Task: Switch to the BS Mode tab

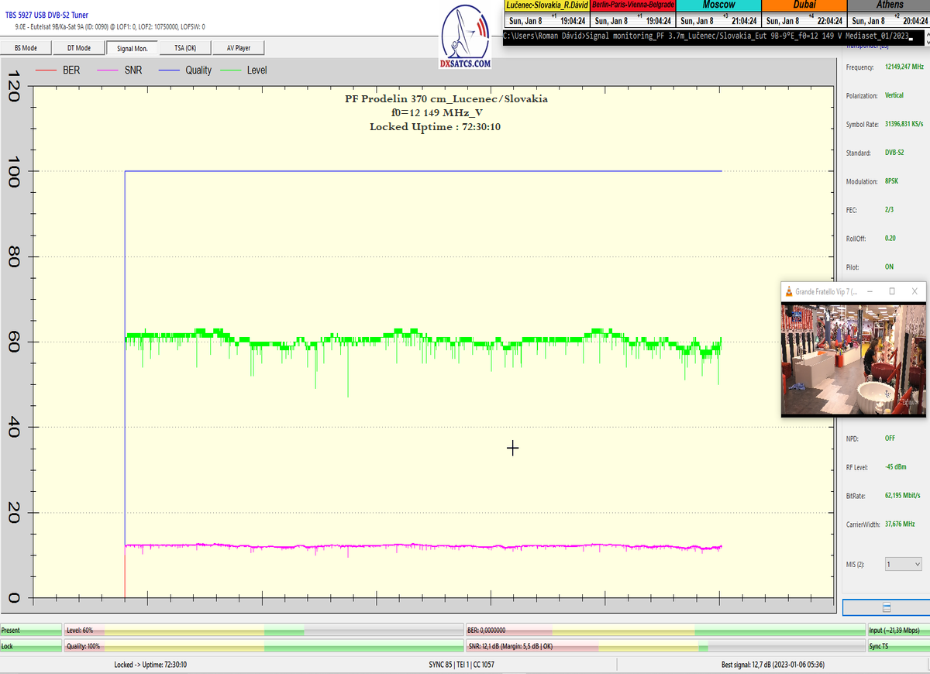Action: 26,48
